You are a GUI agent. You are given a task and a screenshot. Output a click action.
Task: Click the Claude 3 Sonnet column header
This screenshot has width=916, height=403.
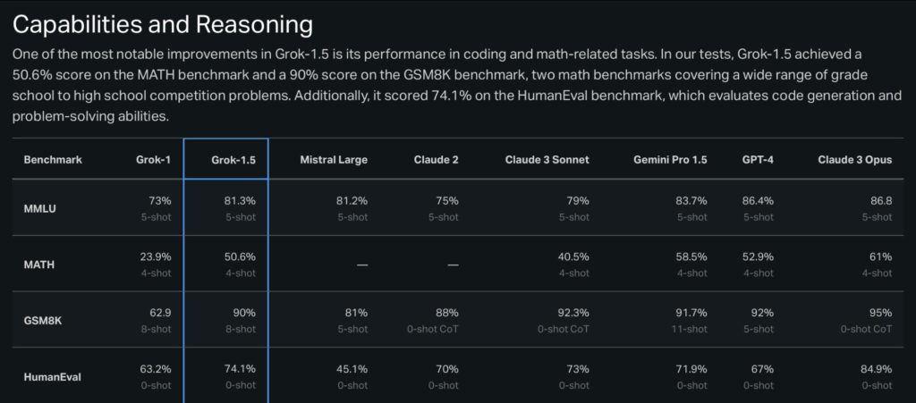[x=547, y=160]
